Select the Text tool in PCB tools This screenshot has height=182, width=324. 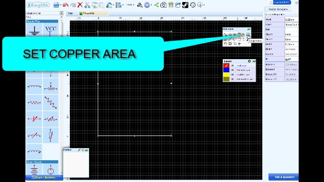[x=239, y=34]
